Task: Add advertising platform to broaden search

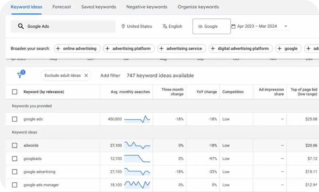Action: point(129,48)
